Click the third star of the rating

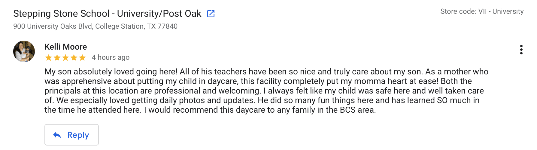(x=65, y=58)
